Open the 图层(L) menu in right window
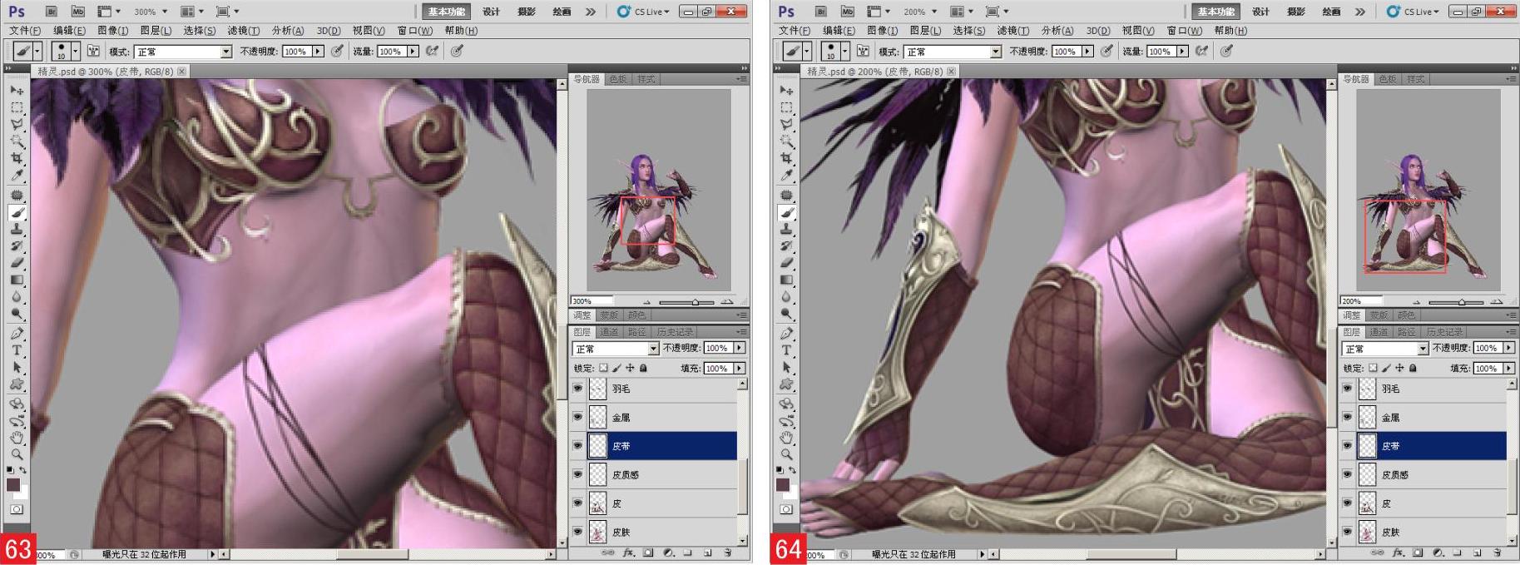 tap(925, 31)
